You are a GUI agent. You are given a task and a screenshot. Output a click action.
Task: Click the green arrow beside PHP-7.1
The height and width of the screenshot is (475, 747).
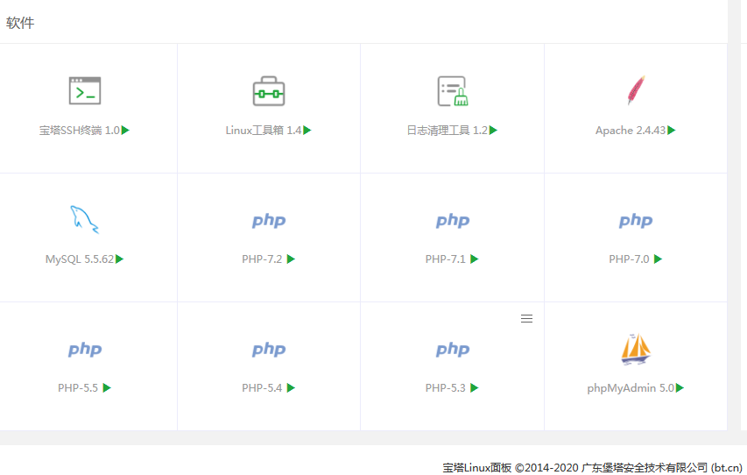(475, 259)
